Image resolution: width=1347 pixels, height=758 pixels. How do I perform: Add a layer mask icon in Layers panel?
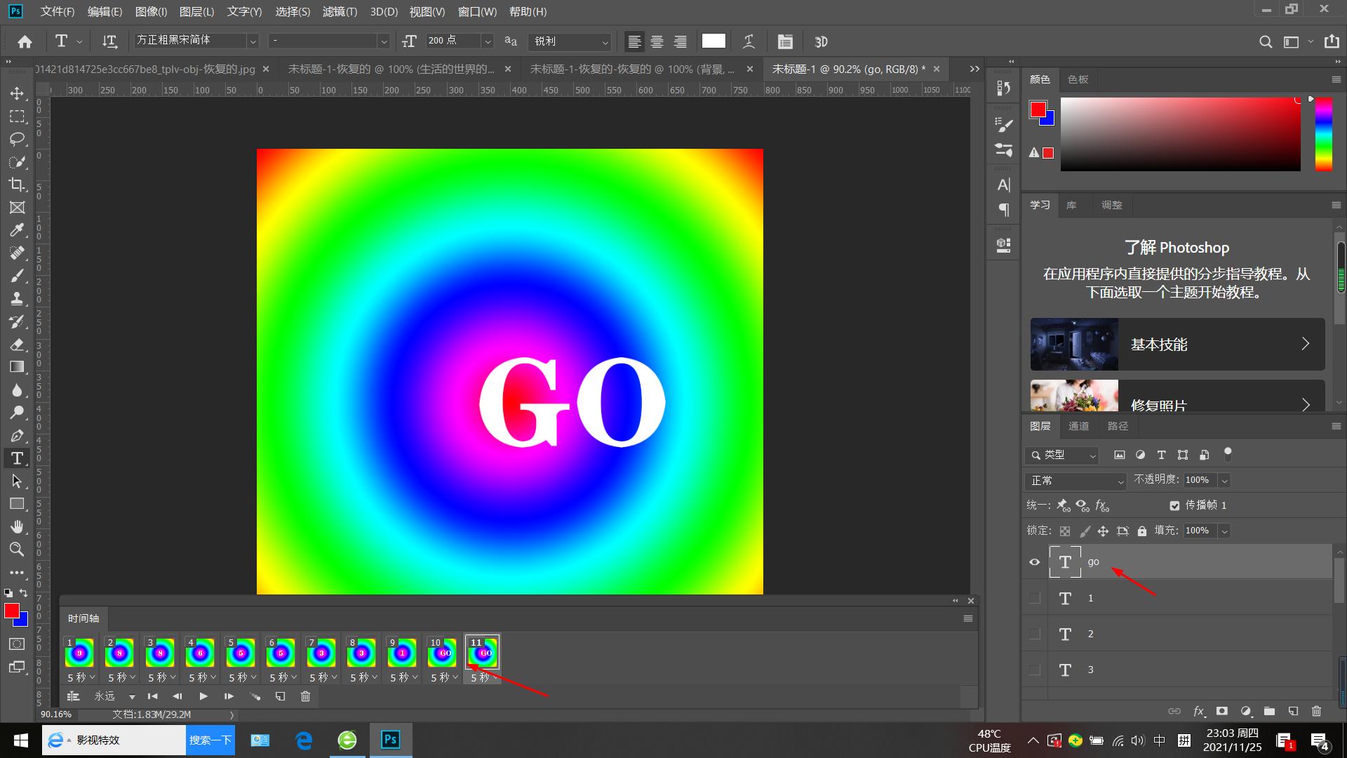[1222, 711]
